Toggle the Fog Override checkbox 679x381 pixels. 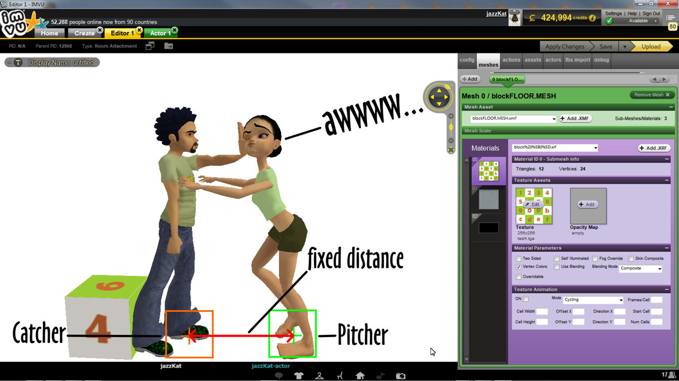[595, 259]
